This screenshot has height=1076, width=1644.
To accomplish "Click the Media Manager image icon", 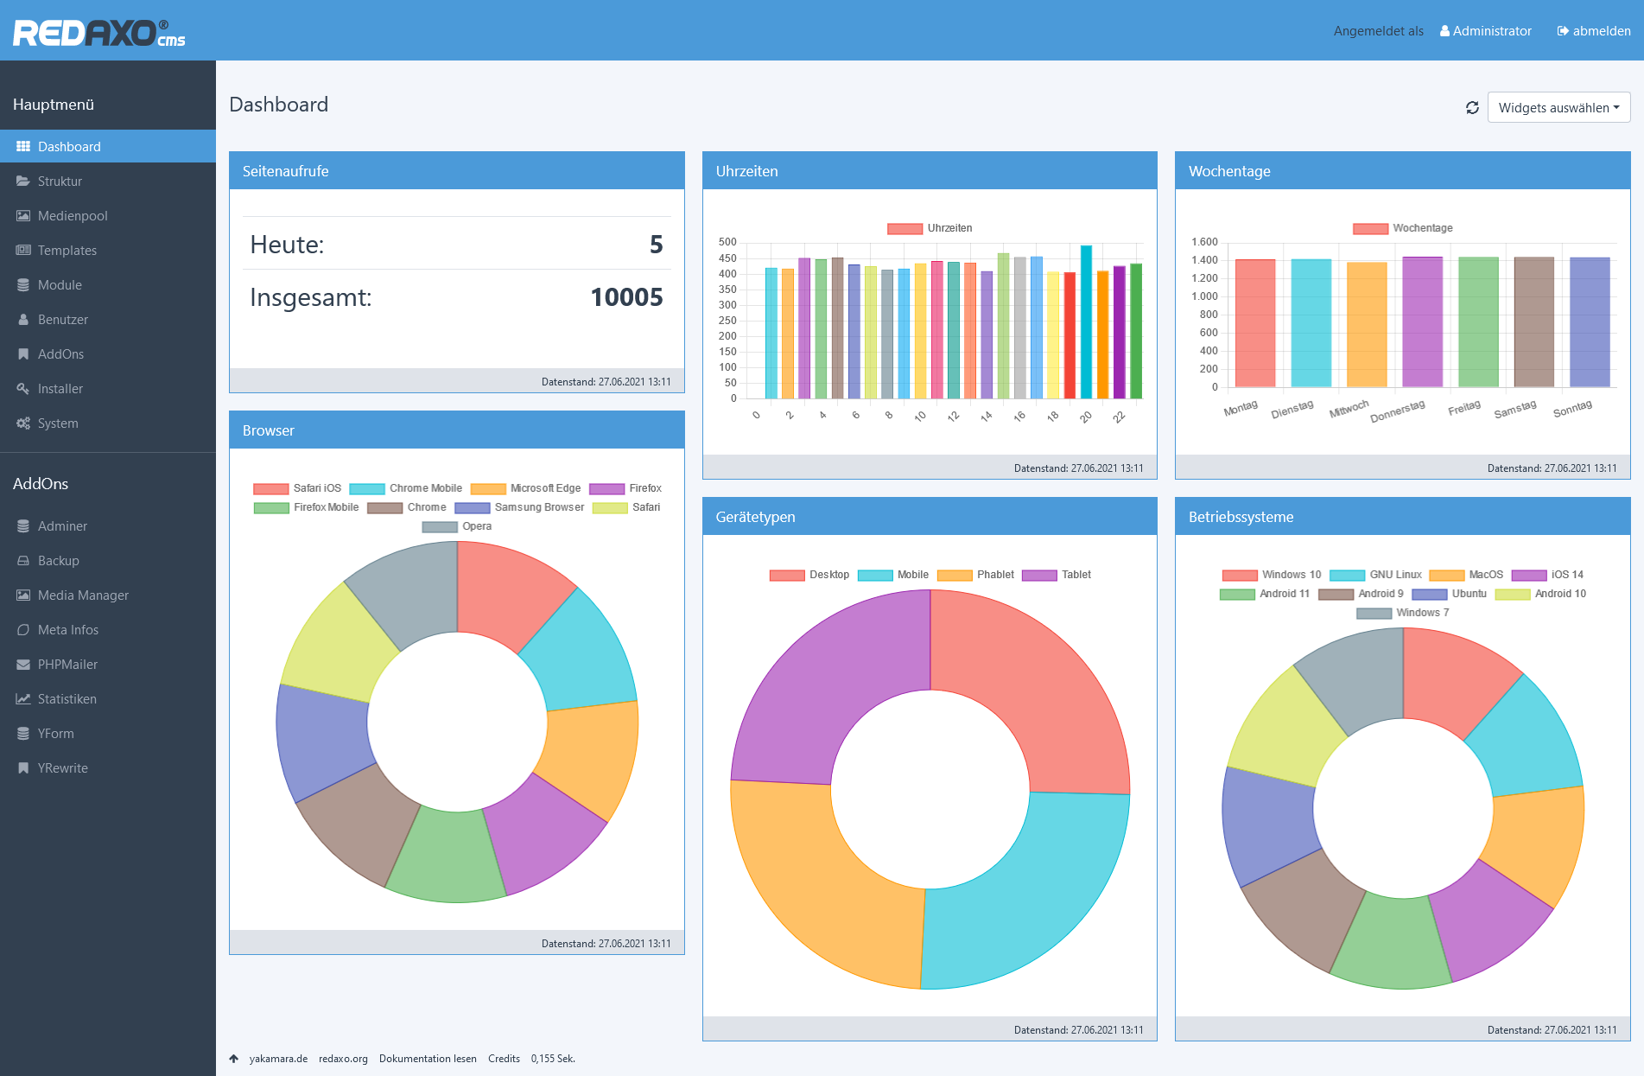I will click(23, 595).
